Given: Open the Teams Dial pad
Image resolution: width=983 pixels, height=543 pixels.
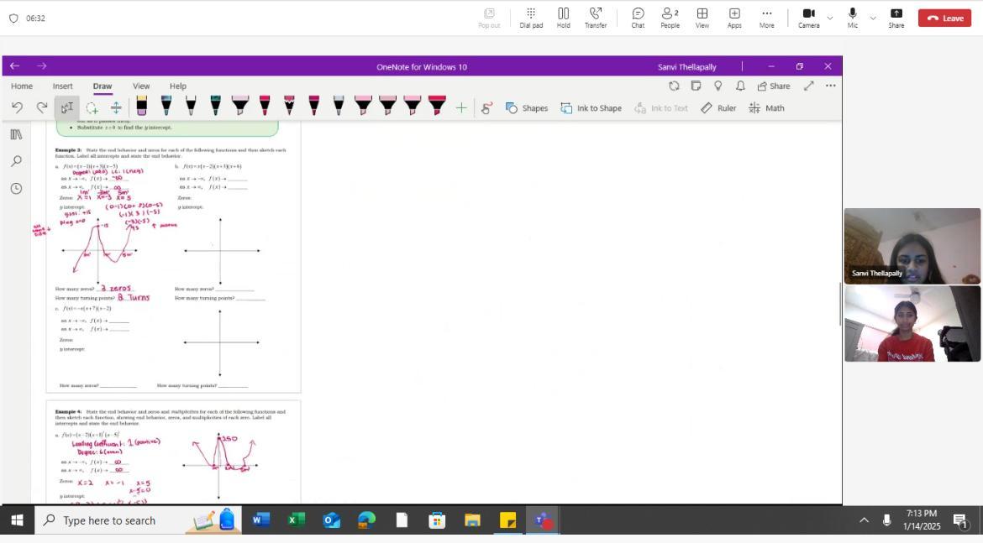Looking at the screenshot, I should point(531,18).
